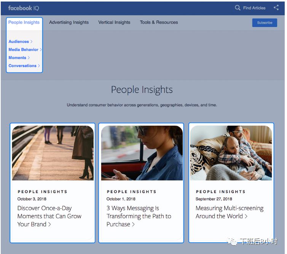The image size is (287, 254).
Task: Click arrow after Your Brand title
Action: 49,224
